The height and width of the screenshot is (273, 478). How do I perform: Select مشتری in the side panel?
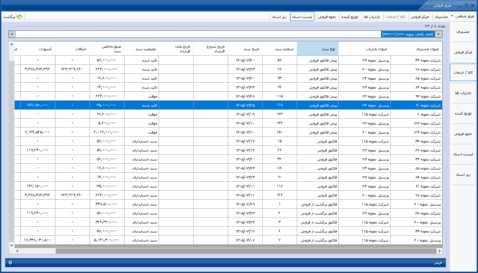pyautogui.click(x=463, y=32)
